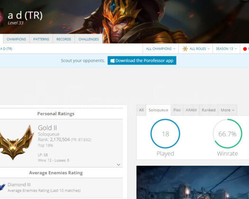The height and width of the screenshot is (199, 249).
Task: Click the Average Enemies Rating heading
Action: pos(56,172)
